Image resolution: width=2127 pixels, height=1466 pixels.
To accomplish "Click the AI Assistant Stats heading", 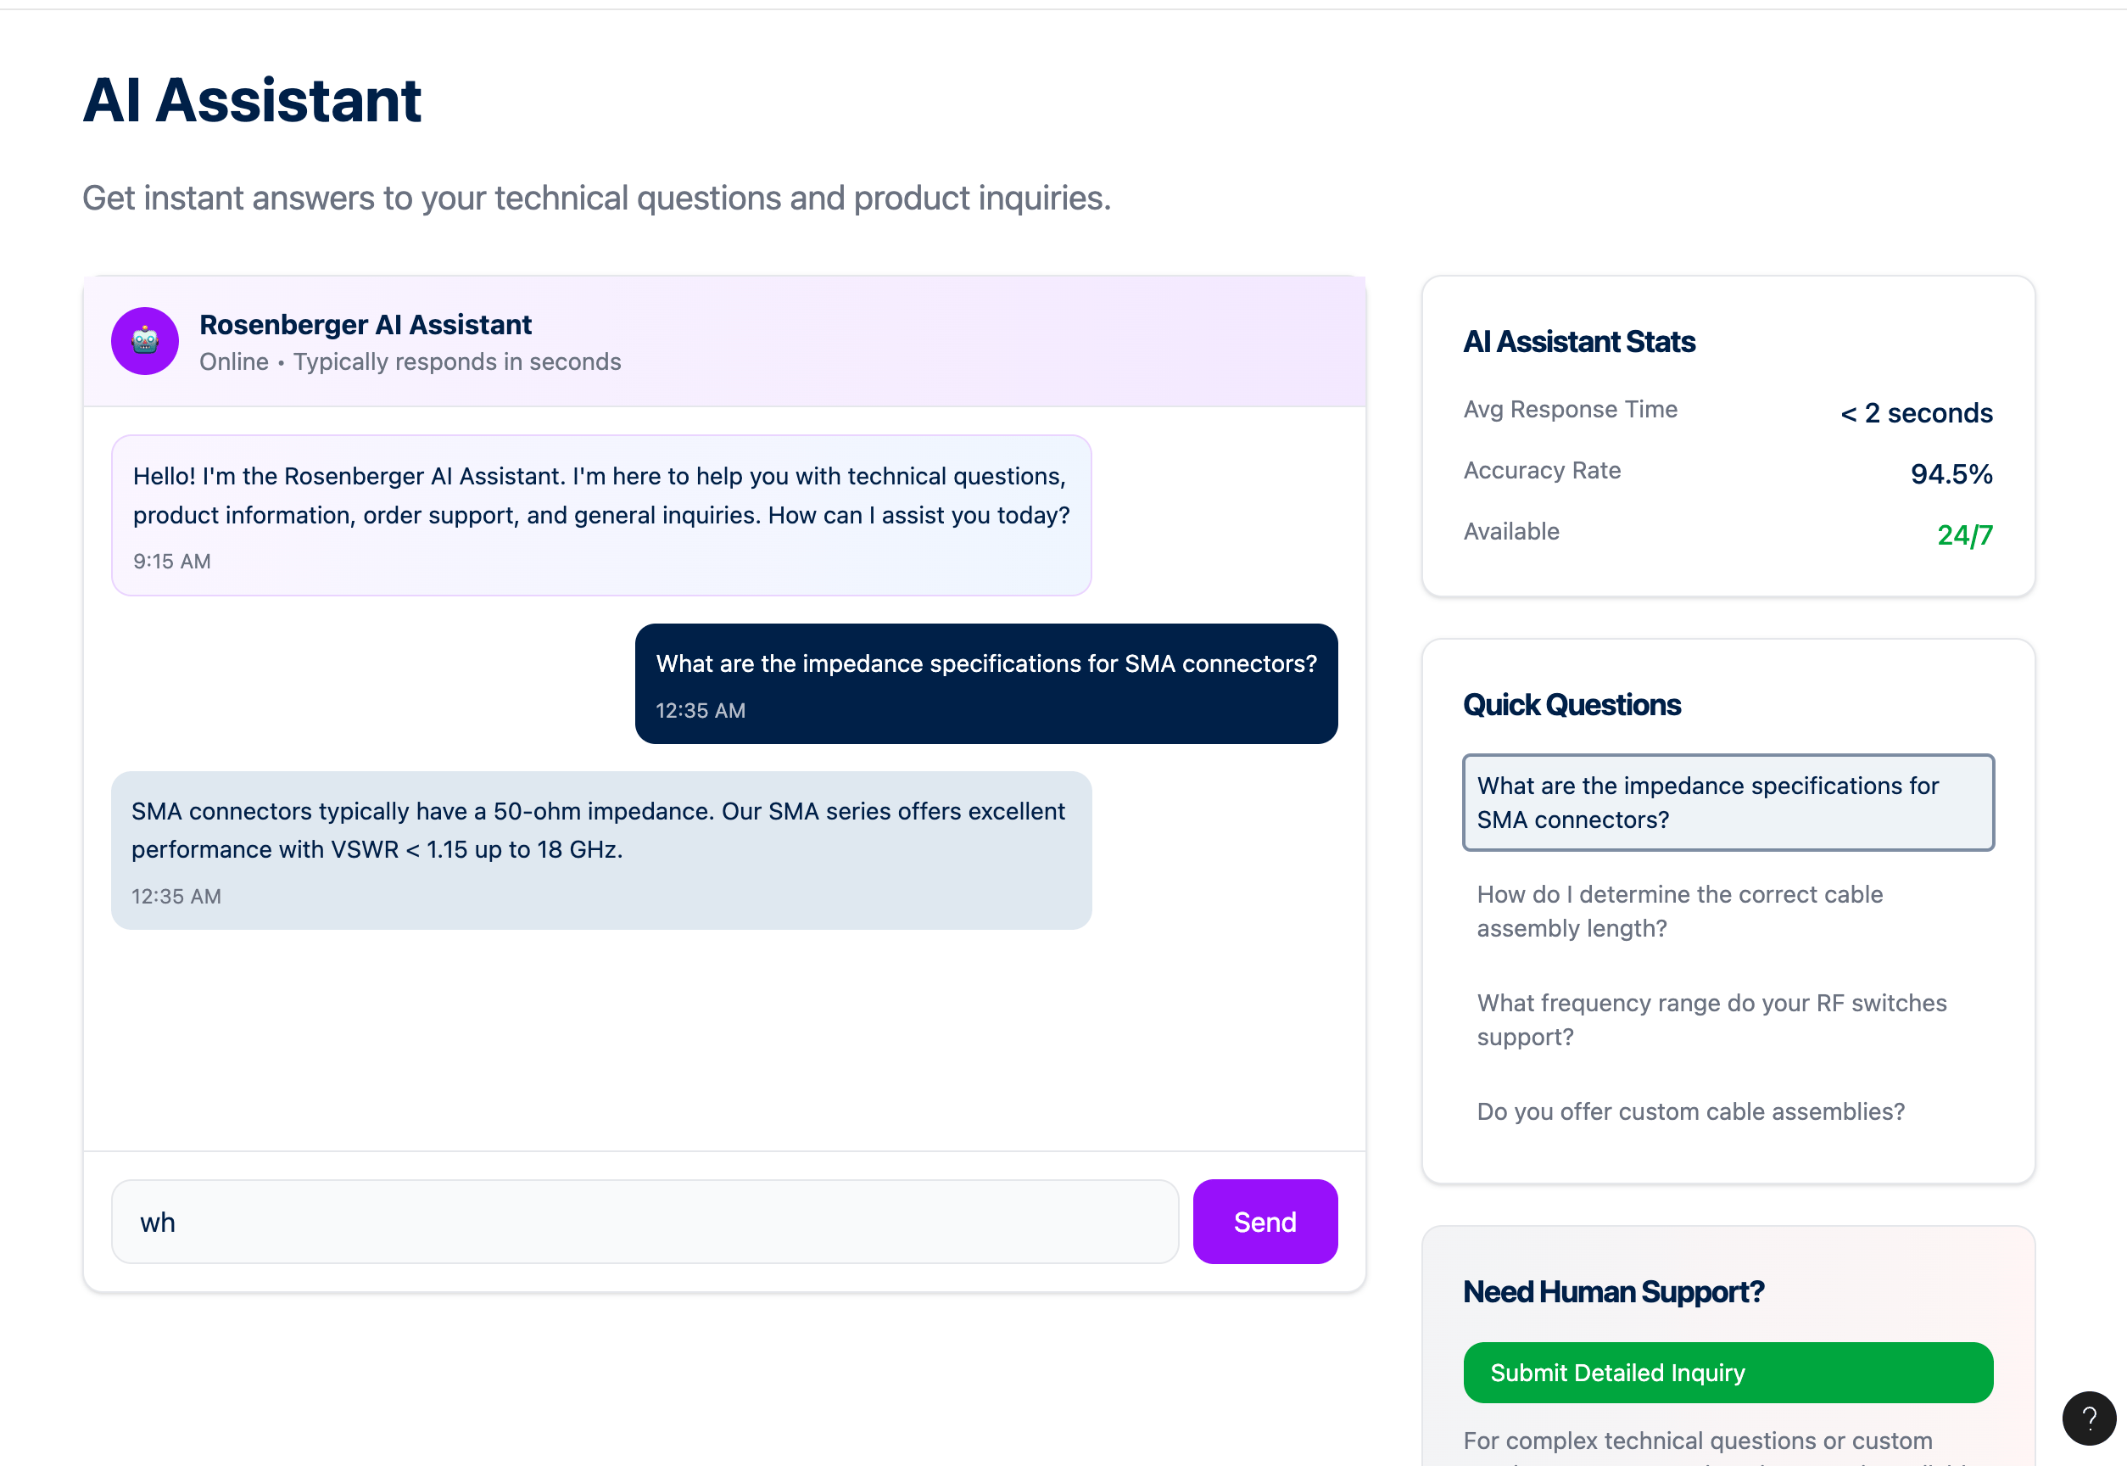I will (x=1579, y=342).
